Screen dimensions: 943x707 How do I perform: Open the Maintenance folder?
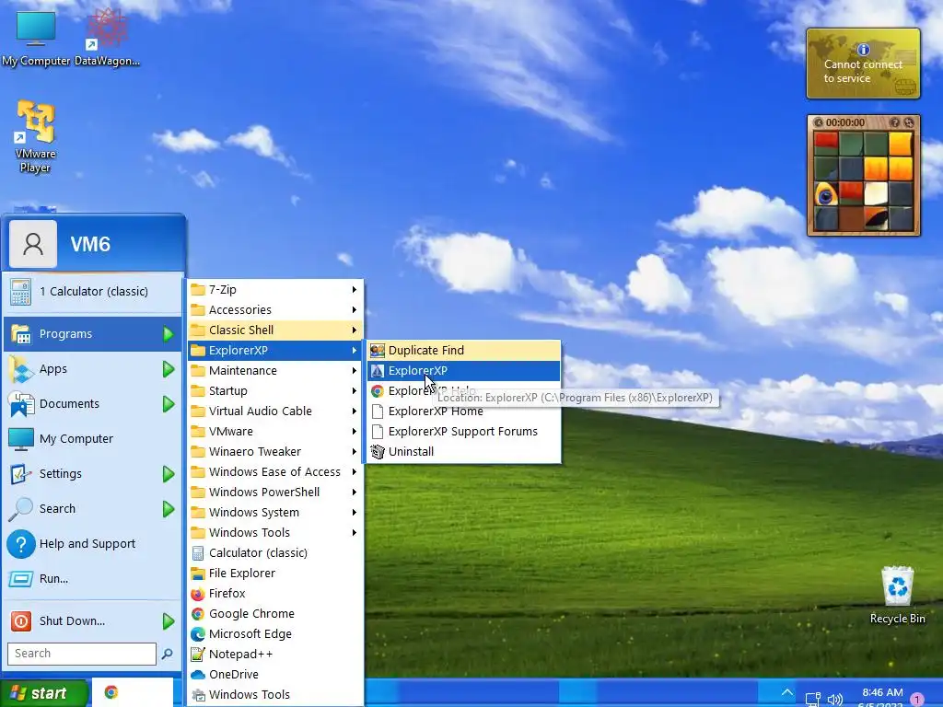276,370
